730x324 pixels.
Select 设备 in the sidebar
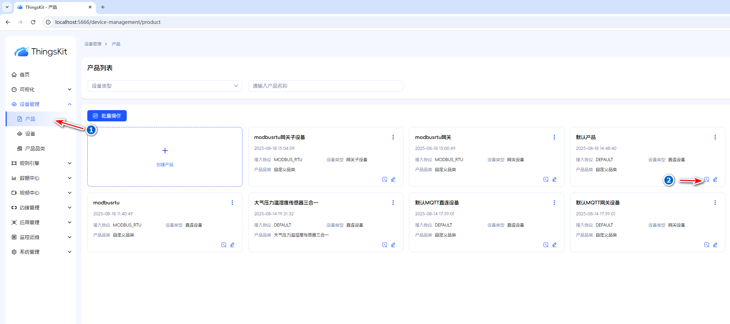coord(30,134)
